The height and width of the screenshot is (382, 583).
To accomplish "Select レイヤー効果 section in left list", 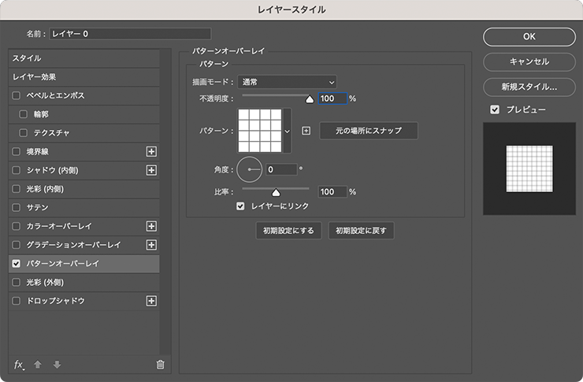I will pos(84,77).
